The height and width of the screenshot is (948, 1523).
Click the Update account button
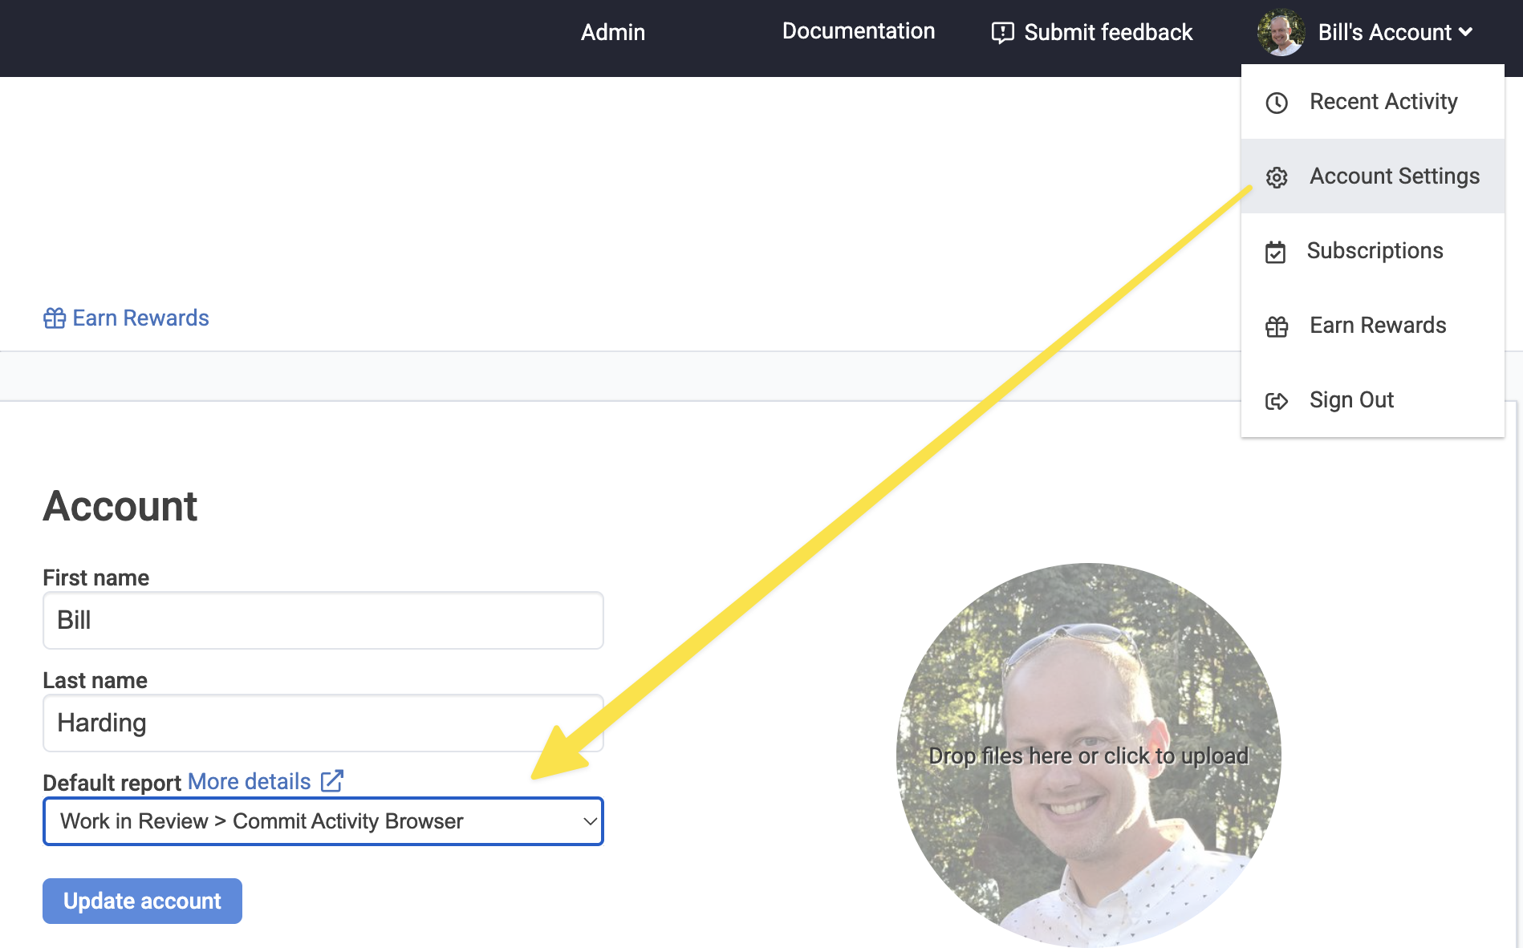(142, 901)
